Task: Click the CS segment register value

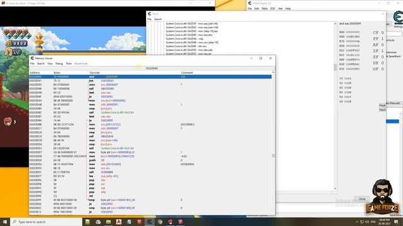Action: (x=348, y=78)
